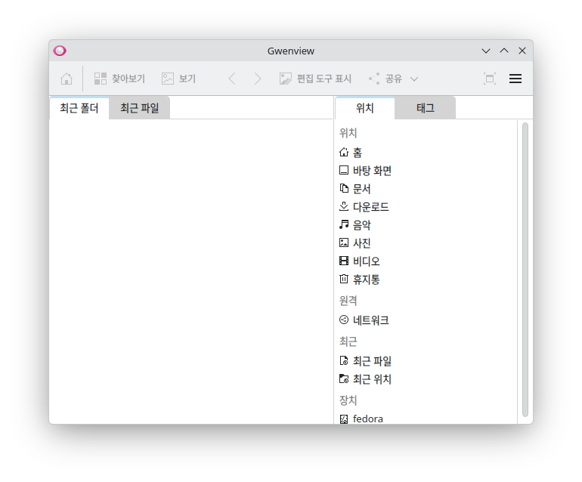Open 문서 documents place

coord(426,189)
